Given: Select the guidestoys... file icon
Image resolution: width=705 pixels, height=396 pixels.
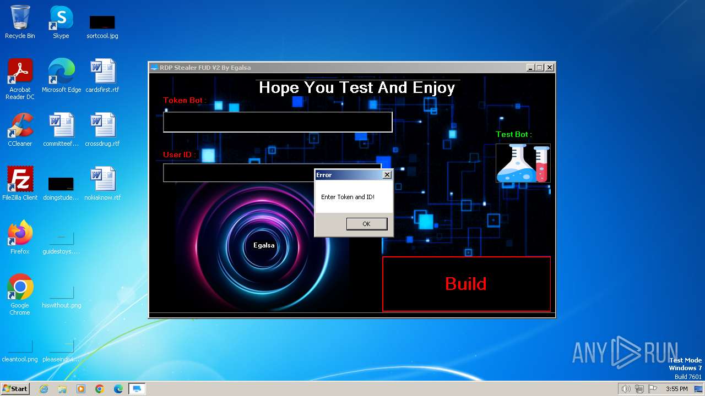Looking at the screenshot, I should (61, 243).
